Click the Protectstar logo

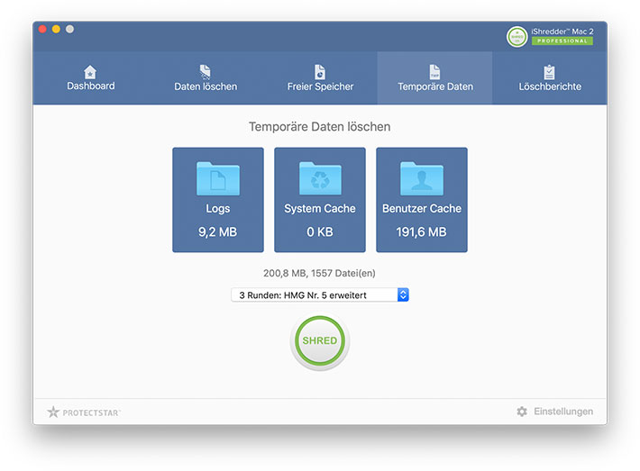84,412
